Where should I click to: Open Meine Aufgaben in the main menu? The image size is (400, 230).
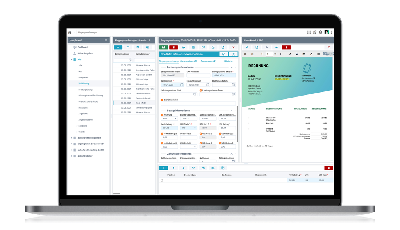(x=85, y=53)
